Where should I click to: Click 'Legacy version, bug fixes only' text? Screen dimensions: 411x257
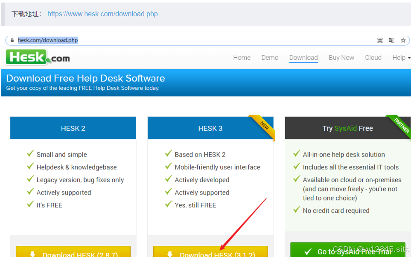[80, 180]
